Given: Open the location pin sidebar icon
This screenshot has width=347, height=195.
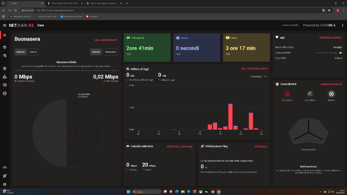Looking at the screenshot, I should coord(5,47).
